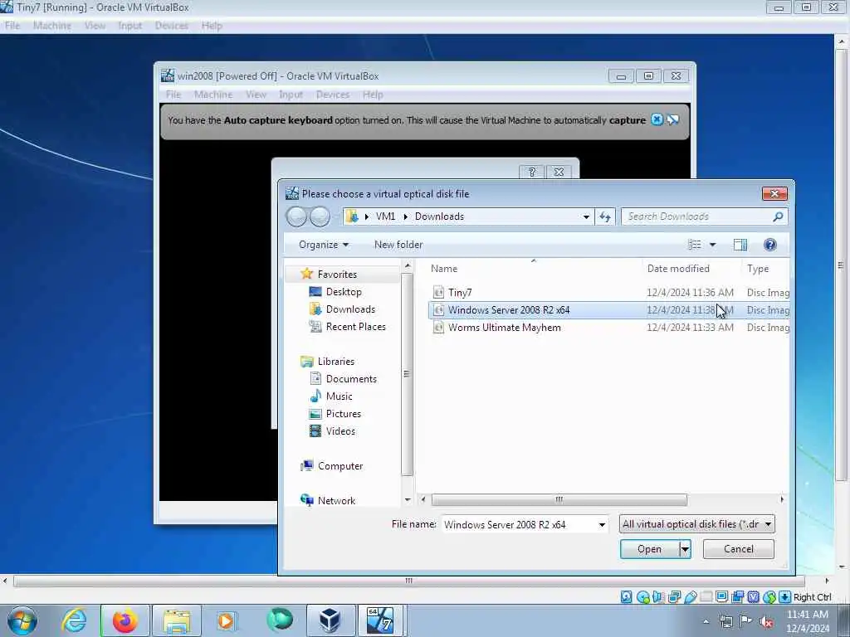Viewport: 850px width, 637px height.
Task: Open win2008 window's Input menu
Action: [291, 95]
